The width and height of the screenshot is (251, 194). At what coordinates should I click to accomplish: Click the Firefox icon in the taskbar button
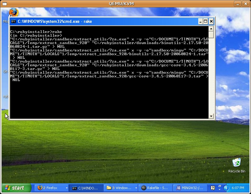tap(40, 188)
